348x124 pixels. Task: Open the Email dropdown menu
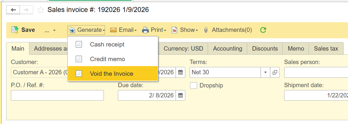[123, 30]
